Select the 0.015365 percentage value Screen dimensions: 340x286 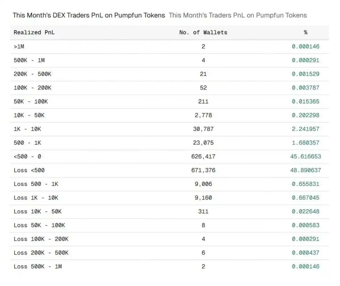pos(305,102)
